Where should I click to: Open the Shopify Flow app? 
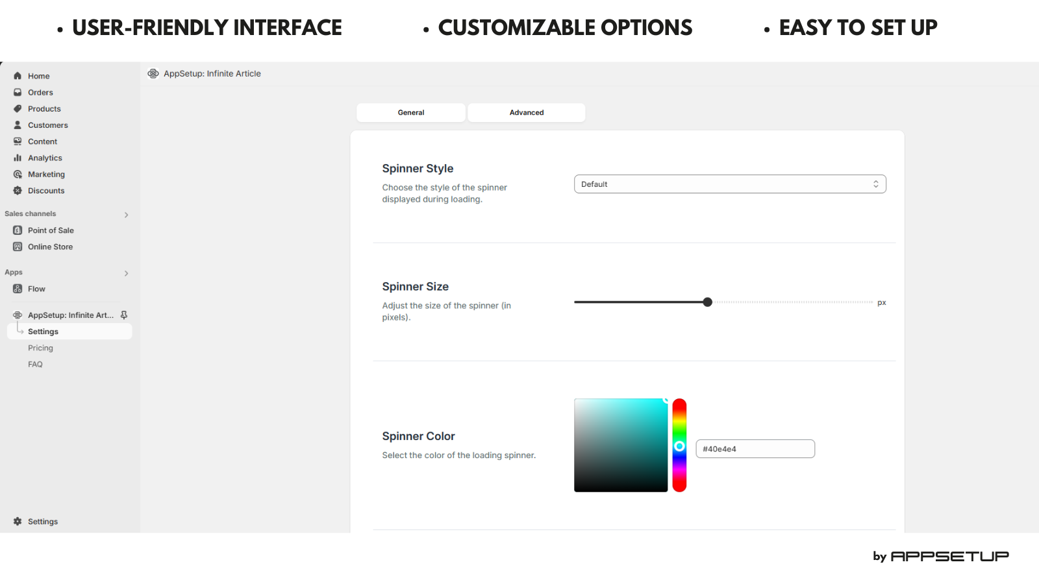click(36, 289)
